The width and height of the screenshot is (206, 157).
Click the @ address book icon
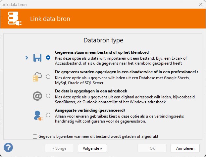(37, 96)
